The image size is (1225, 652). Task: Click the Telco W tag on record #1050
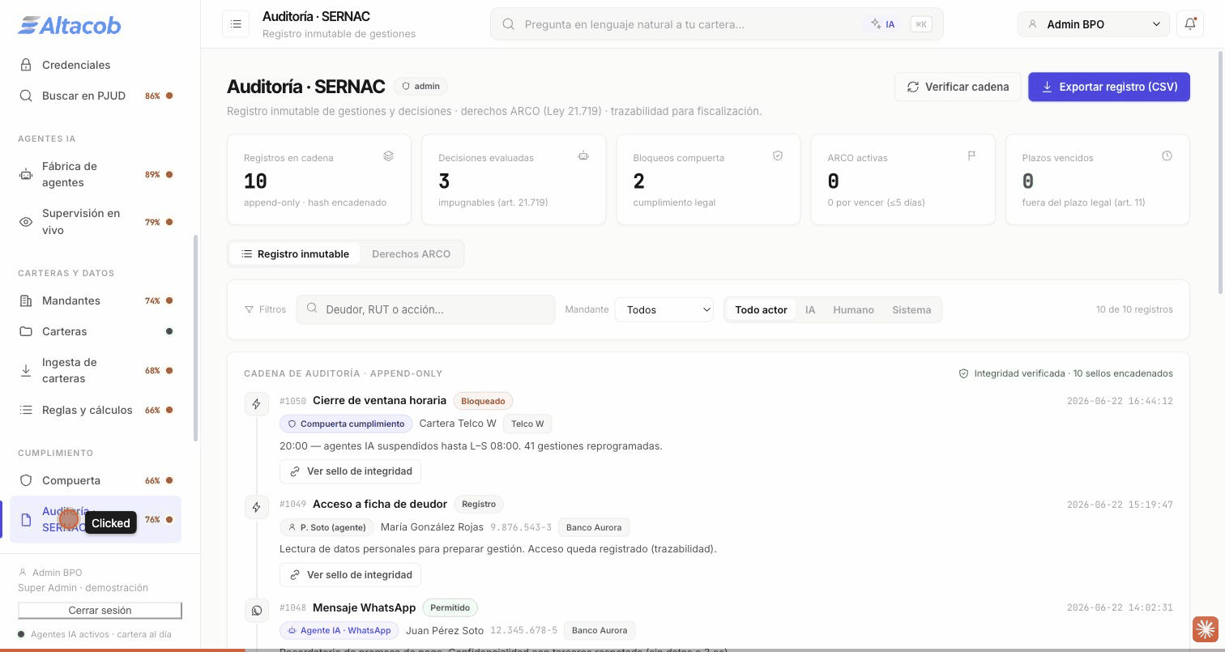tap(527, 424)
